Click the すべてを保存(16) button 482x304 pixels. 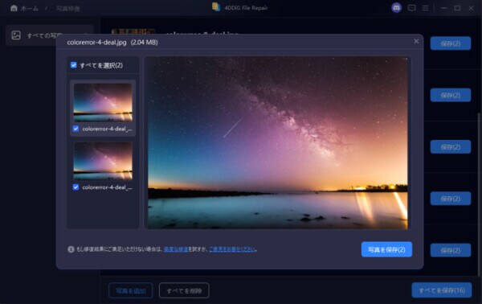point(442,290)
